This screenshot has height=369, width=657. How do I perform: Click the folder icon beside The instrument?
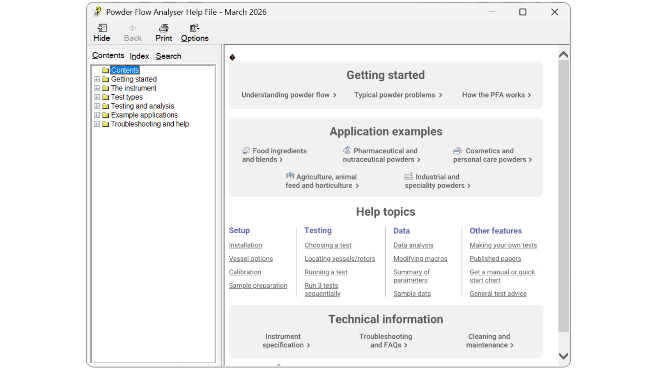(x=106, y=88)
